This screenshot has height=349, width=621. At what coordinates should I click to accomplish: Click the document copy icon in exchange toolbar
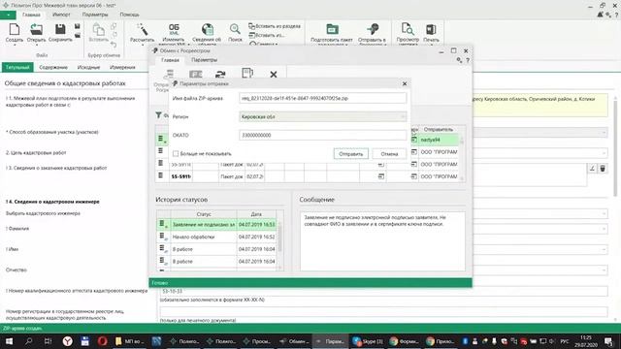coord(247,74)
